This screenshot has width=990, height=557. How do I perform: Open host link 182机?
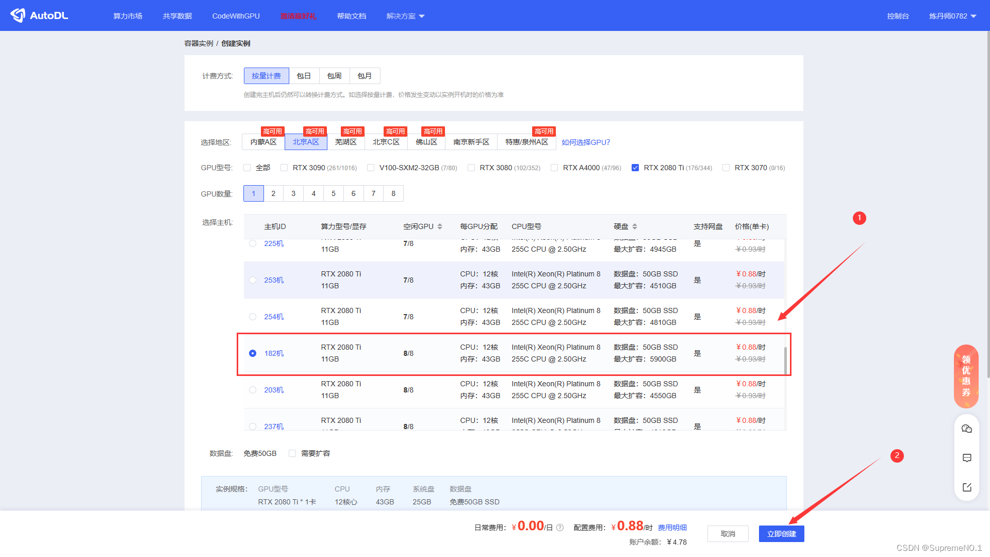pos(274,353)
